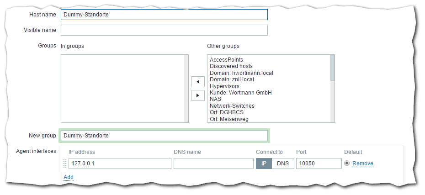The image size is (425, 195).
Task: Focus the Visible name field
Action: (x=164, y=30)
